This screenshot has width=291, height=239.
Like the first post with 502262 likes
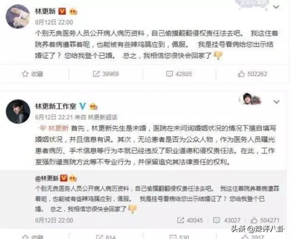pyautogui.click(x=252, y=74)
